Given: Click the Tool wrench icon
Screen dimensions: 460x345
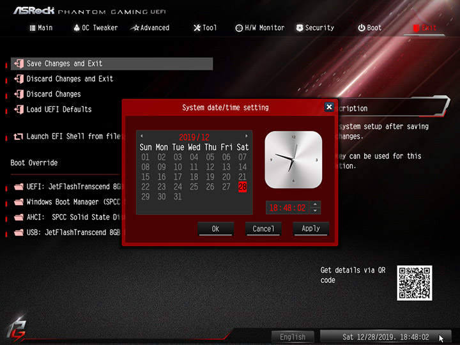Looking at the screenshot, I should tap(197, 28).
